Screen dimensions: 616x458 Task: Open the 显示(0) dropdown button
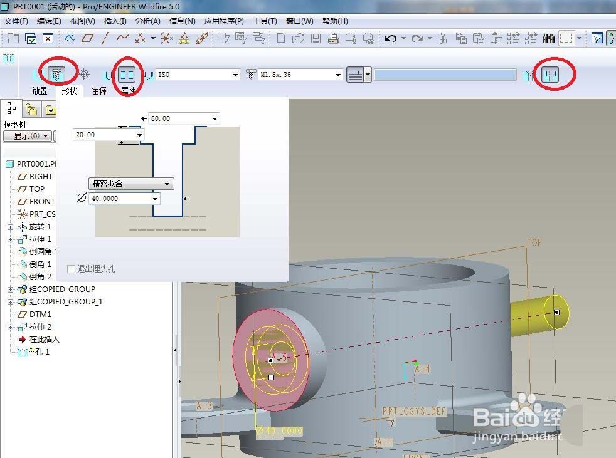(28, 136)
